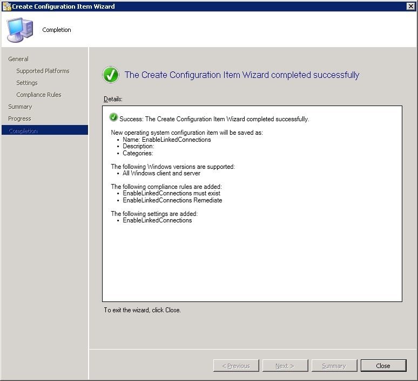418x381 pixels.
Task: Click the Completion header title text
Action: [x=57, y=30]
